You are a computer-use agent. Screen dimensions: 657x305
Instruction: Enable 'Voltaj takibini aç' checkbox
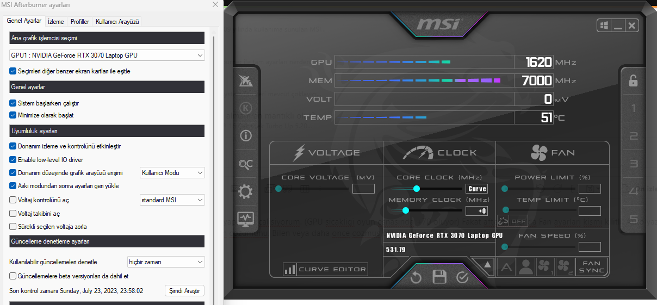click(13, 214)
